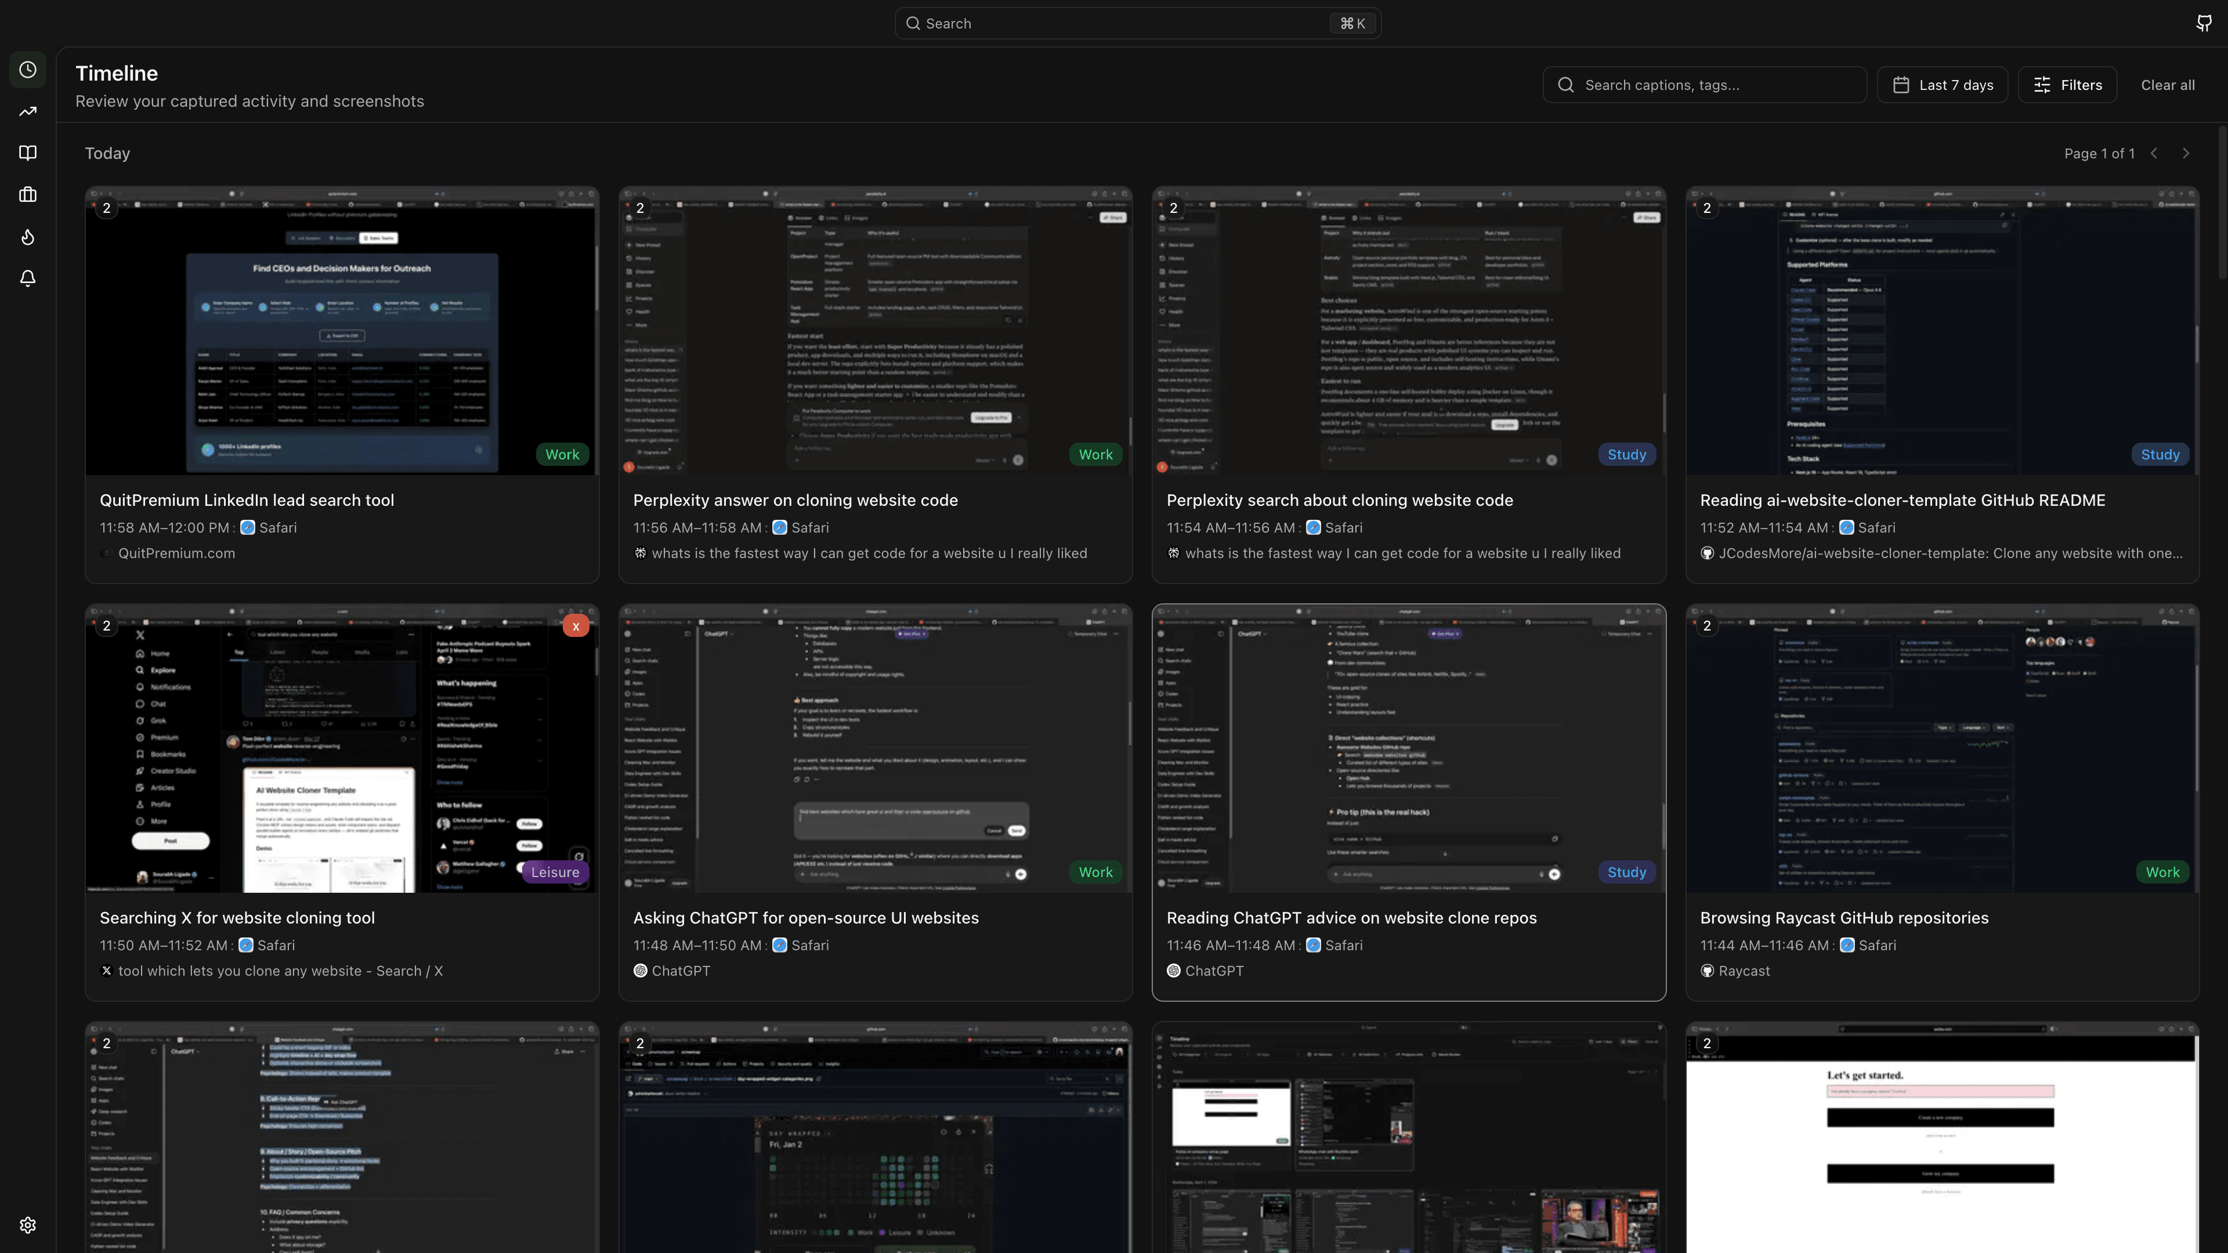The width and height of the screenshot is (2228, 1253).
Task: Click the Work tag on 'Perplexity answer' card
Action: pos(1096,455)
